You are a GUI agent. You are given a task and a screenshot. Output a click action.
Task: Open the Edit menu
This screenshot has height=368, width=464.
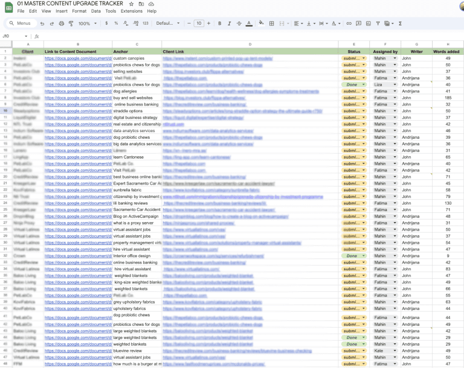pos(33,11)
